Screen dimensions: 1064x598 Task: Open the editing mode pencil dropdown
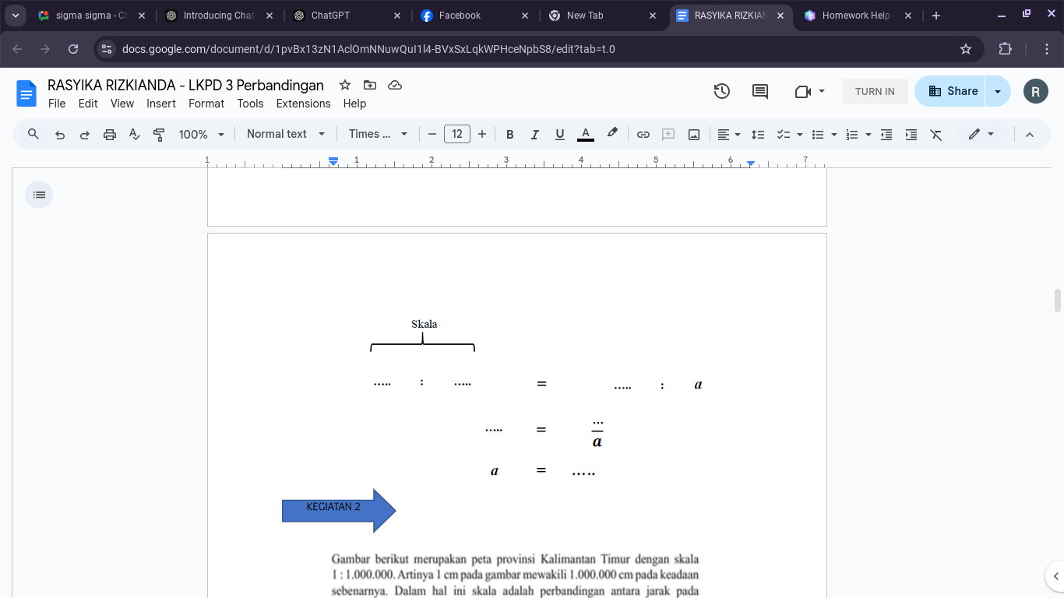click(981, 134)
